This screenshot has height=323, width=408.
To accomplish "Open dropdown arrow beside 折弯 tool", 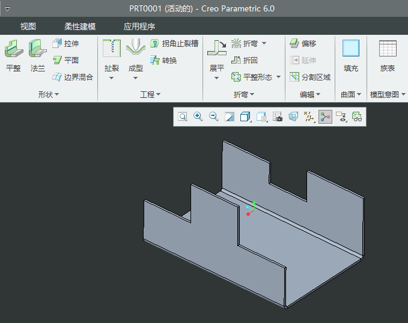I will tap(264, 43).
